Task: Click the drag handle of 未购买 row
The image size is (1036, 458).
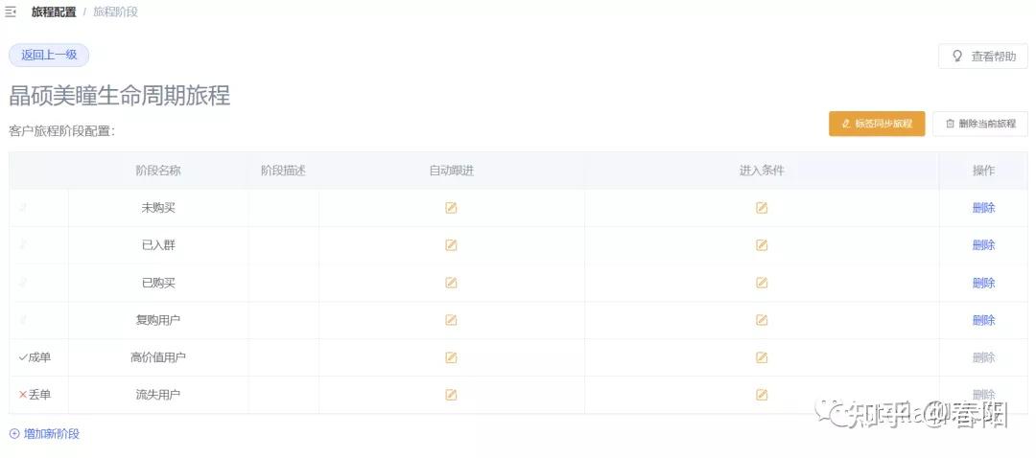Action: coord(23,207)
